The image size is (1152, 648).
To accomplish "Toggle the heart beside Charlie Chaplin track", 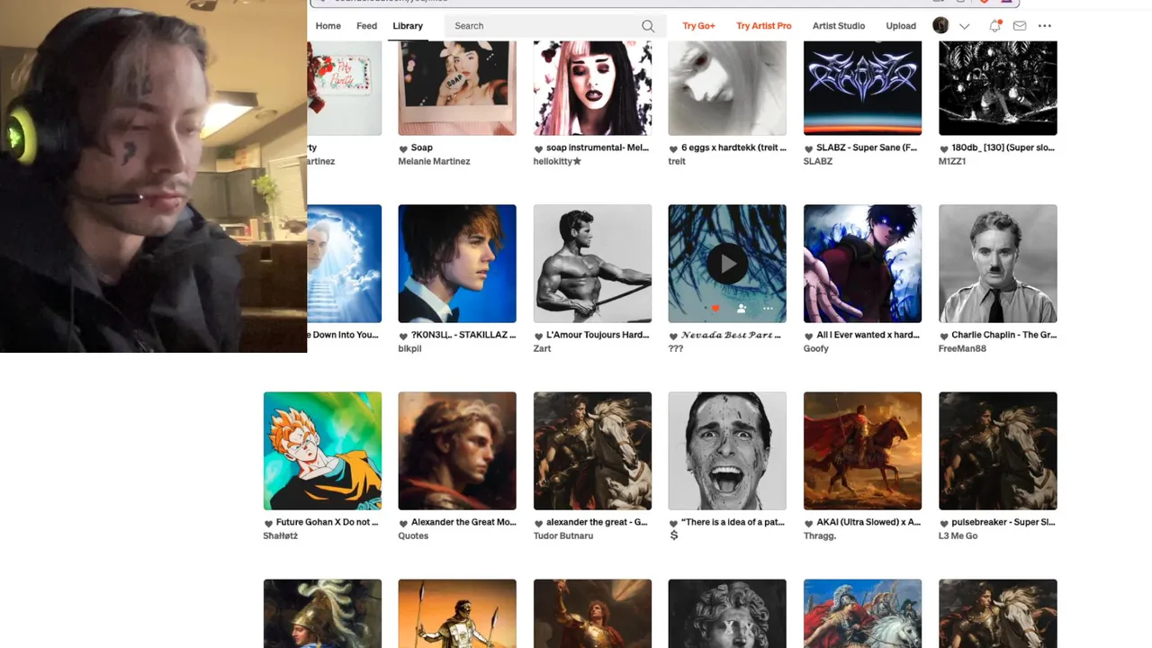I will click(x=943, y=336).
